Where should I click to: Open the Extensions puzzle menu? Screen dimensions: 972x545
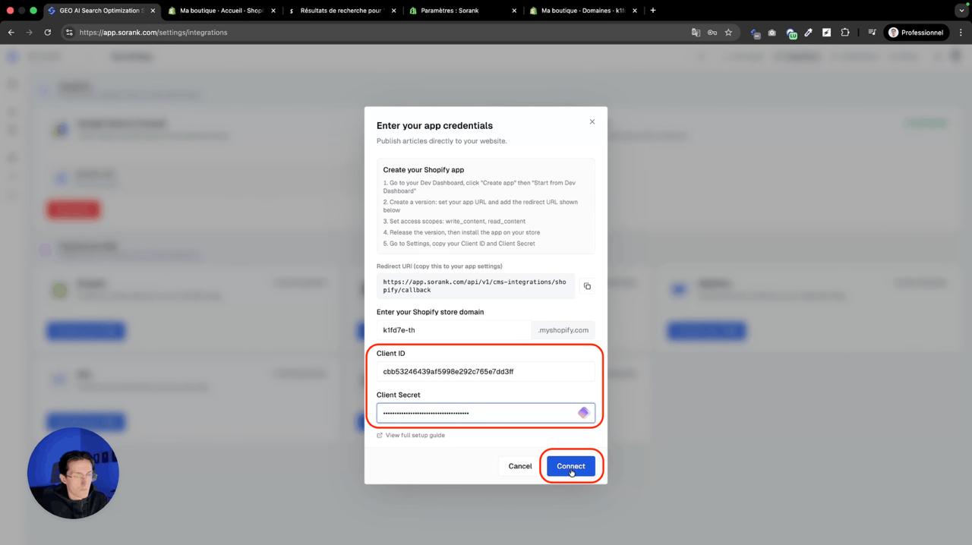[x=844, y=33]
